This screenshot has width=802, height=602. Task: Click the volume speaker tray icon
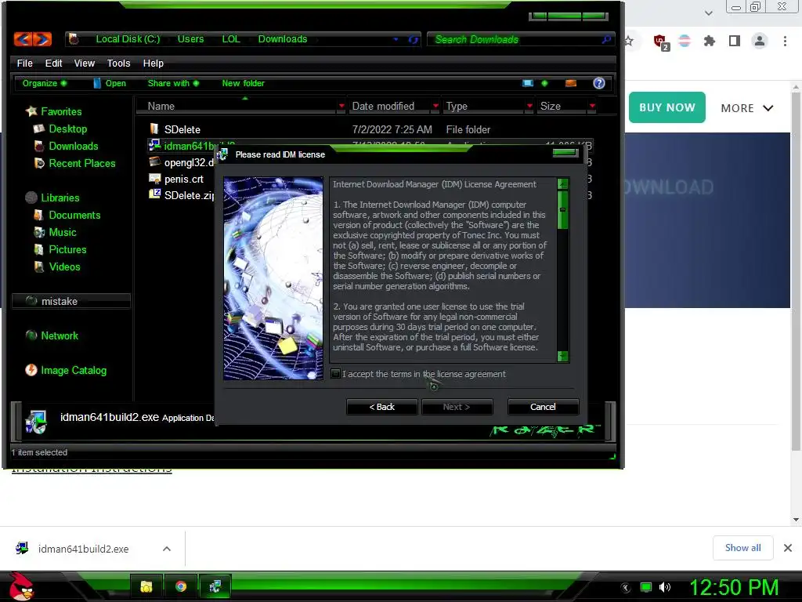click(665, 587)
